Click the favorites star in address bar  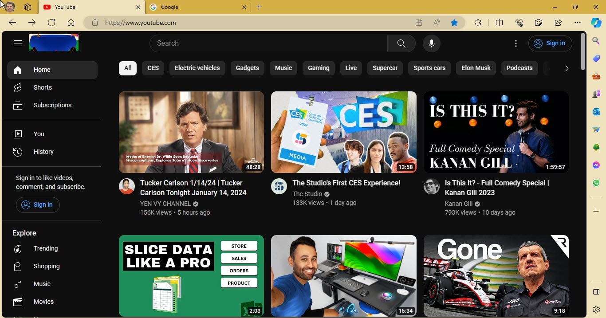454,23
